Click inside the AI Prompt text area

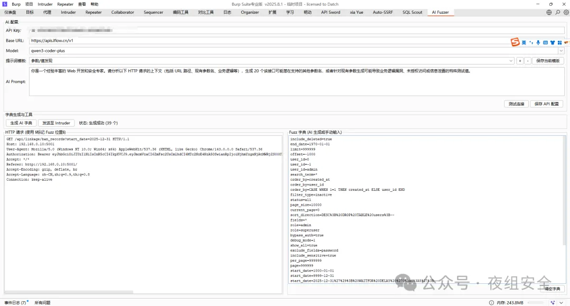[297, 81]
